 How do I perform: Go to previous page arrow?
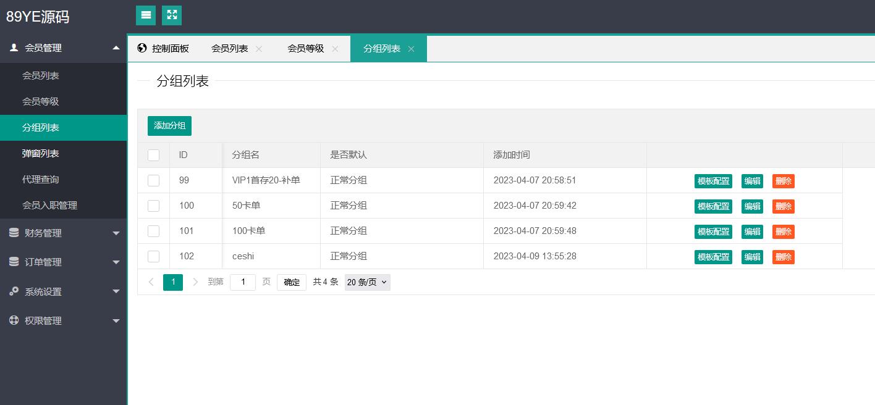pyautogui.click(x=151, y=282)
